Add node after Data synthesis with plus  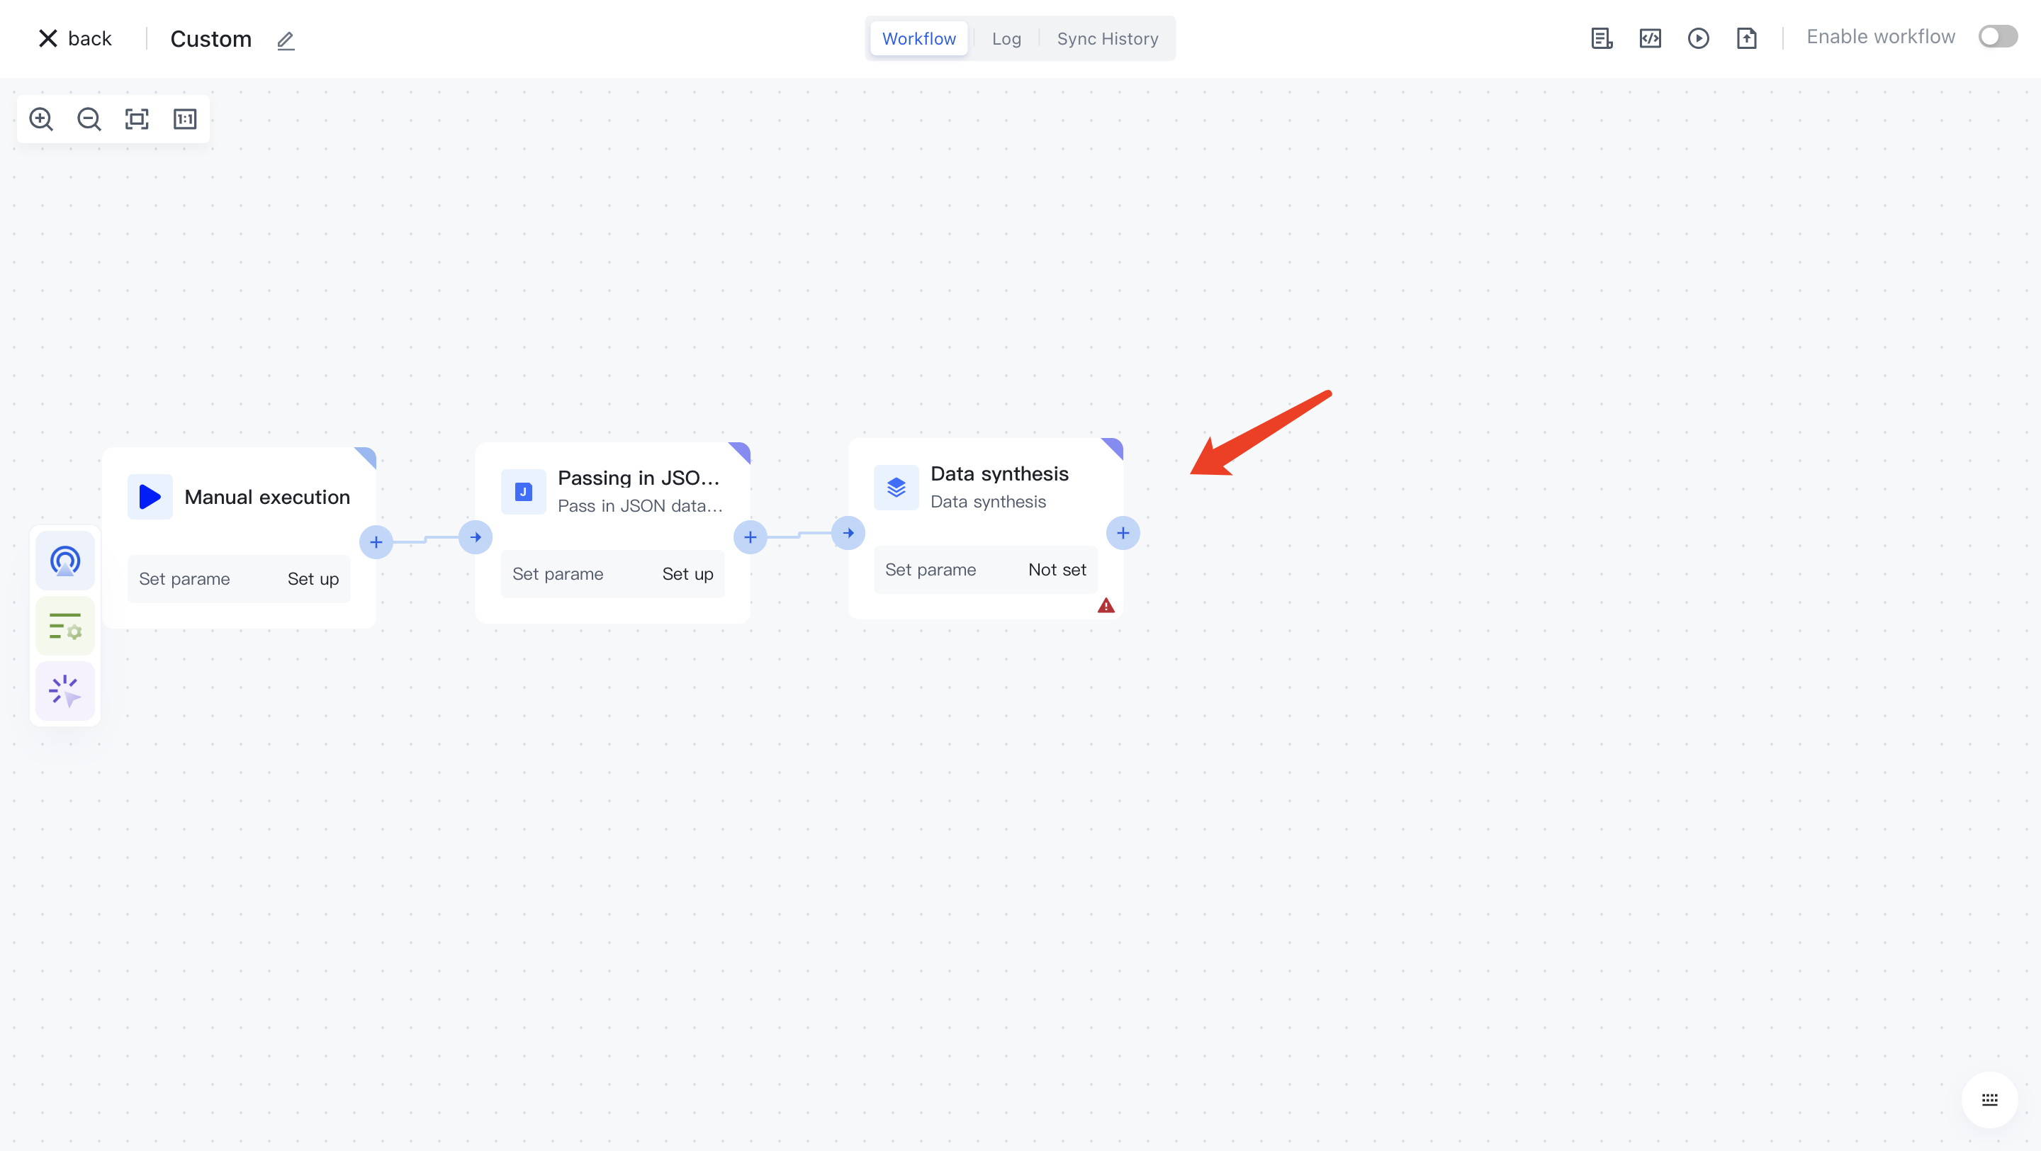[x=1123, y=533]
